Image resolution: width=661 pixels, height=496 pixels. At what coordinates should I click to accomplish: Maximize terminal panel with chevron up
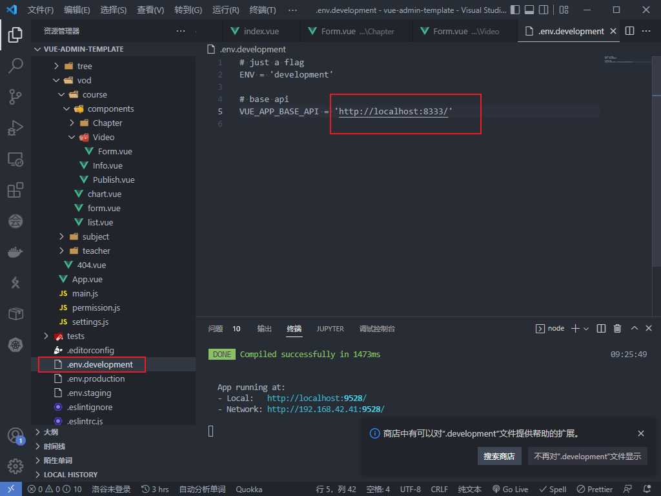(x=633, y=329)
